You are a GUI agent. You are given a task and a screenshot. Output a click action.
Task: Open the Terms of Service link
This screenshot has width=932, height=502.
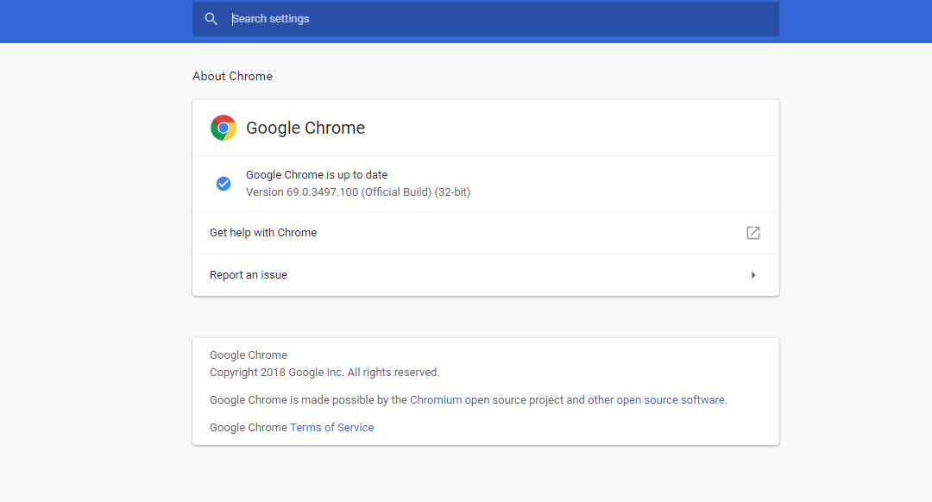click(x=331, y=428)
